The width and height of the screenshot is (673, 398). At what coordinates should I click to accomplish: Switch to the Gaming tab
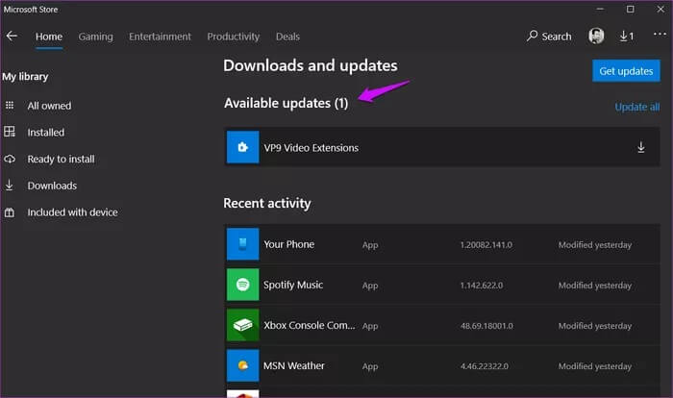point(96,37)
